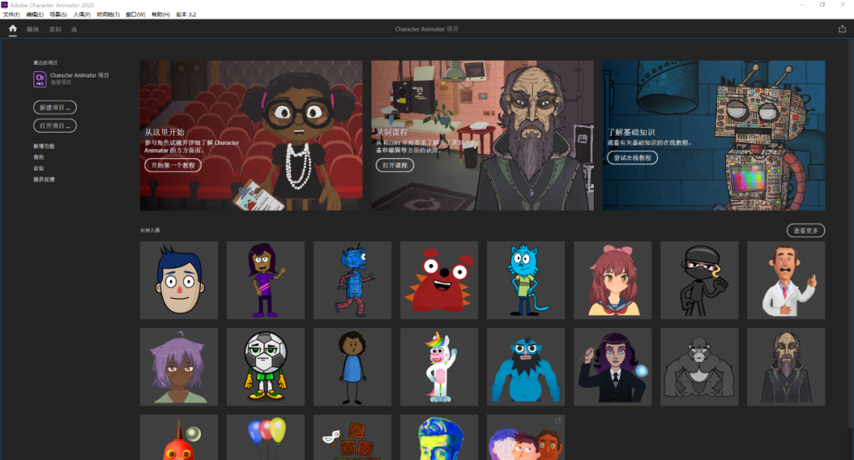This screenshot has height=460, width=854.
Task: Select the bearded wizard puppet thumbnail
Action: (x=786, y=367)
